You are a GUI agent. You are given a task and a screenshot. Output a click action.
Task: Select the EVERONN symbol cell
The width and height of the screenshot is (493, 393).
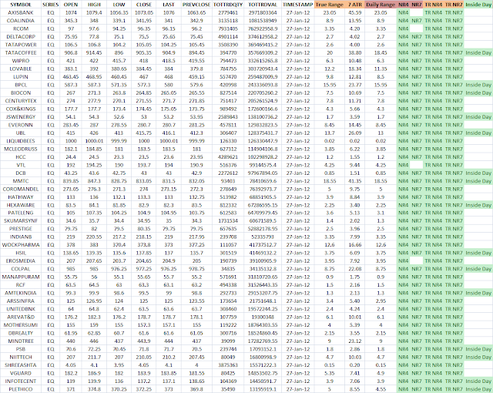21,125
